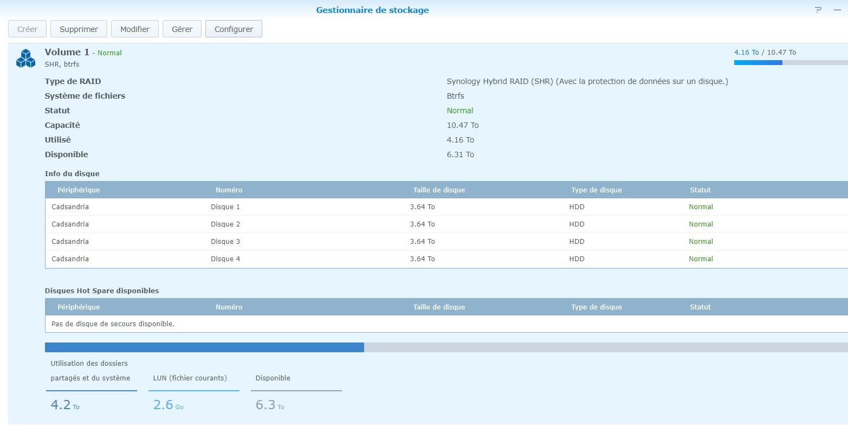Click the Statut column header in disk info

click(x=700, y=190)
